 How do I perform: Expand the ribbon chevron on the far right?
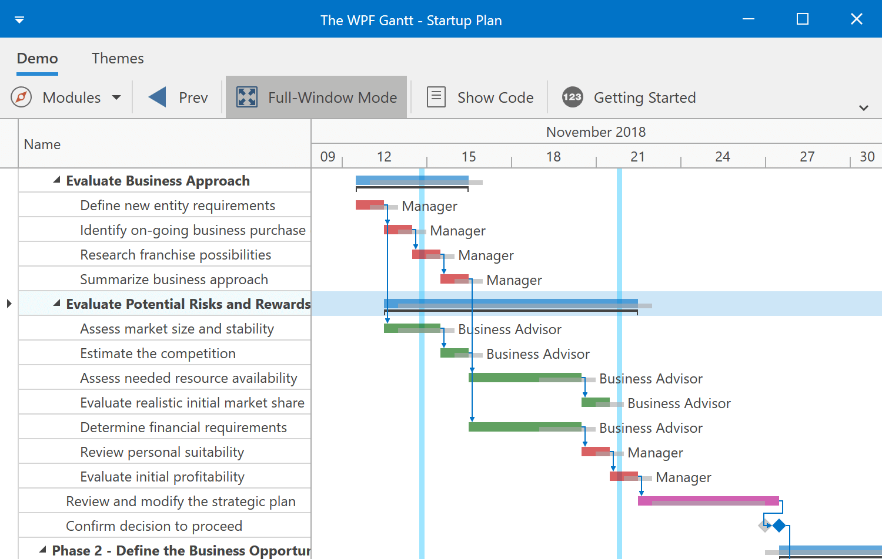[864, 107]
